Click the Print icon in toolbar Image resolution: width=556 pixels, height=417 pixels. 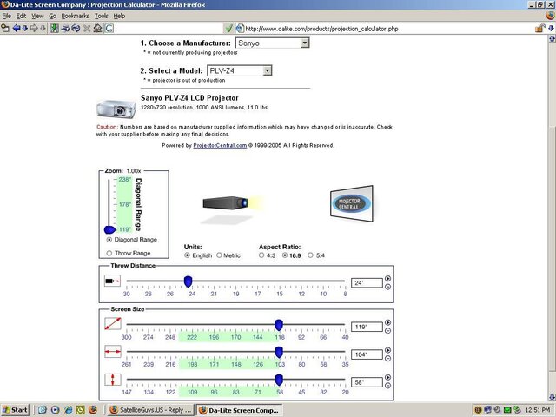click(x=65, y=29)
